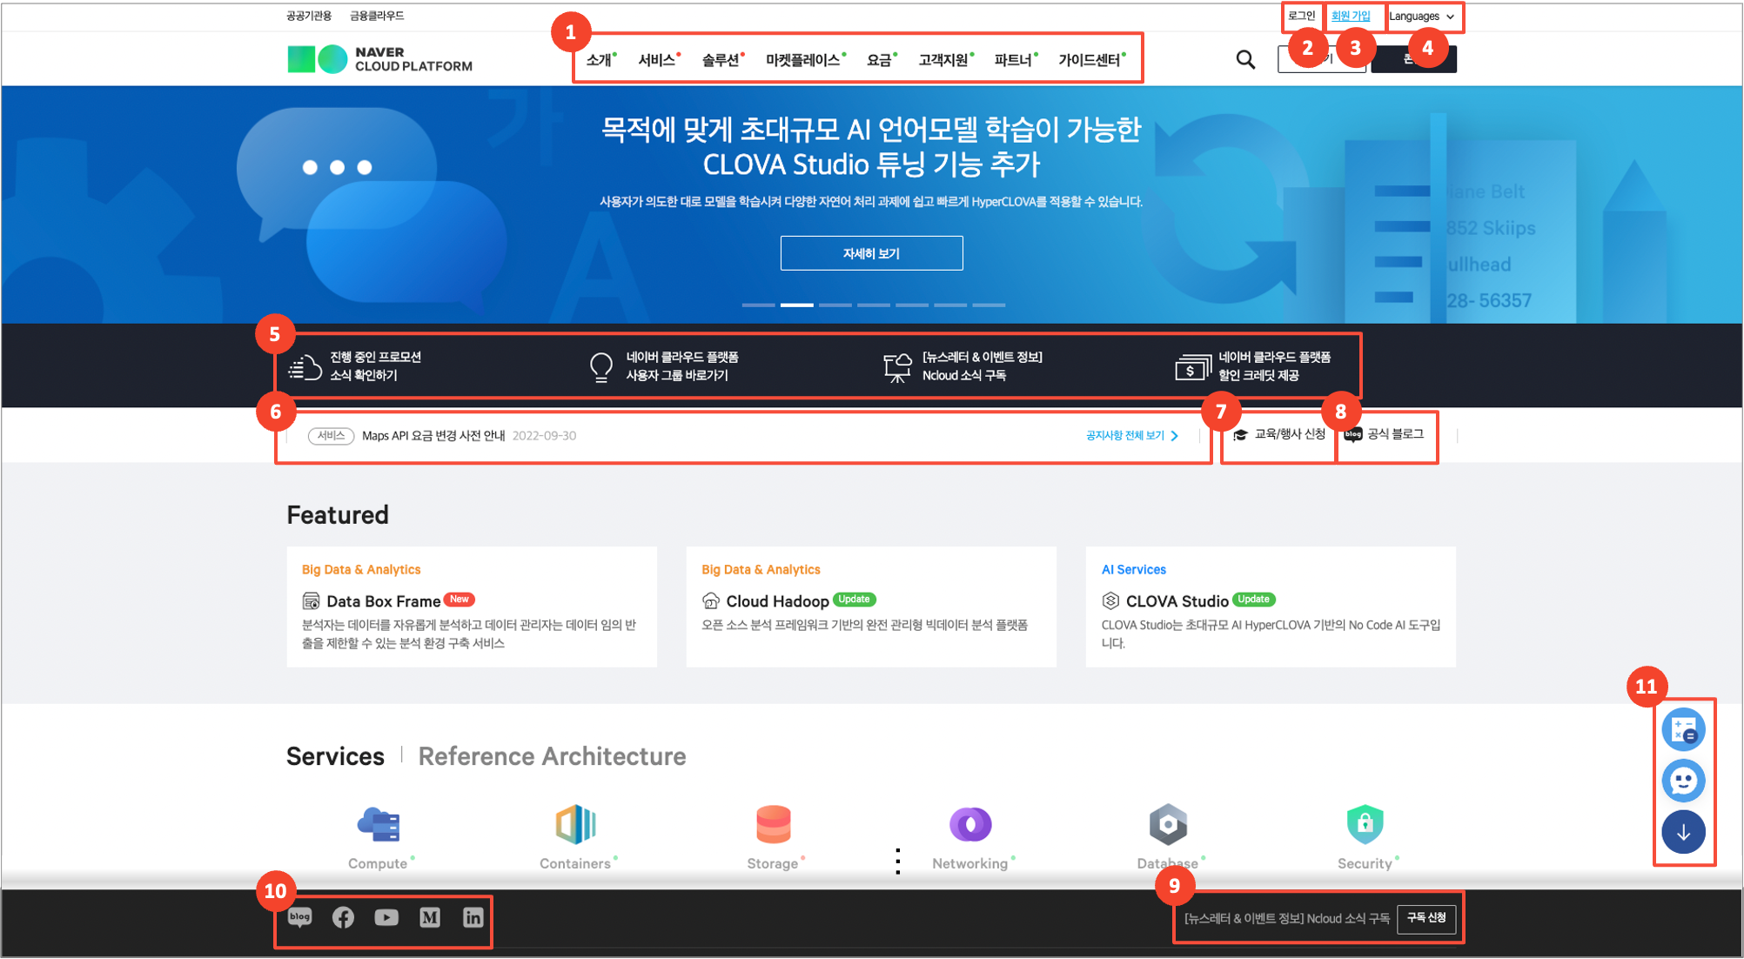Select the Database service icon
The height and width of the screenshot is (959, 1744).
click(1168, 824)
